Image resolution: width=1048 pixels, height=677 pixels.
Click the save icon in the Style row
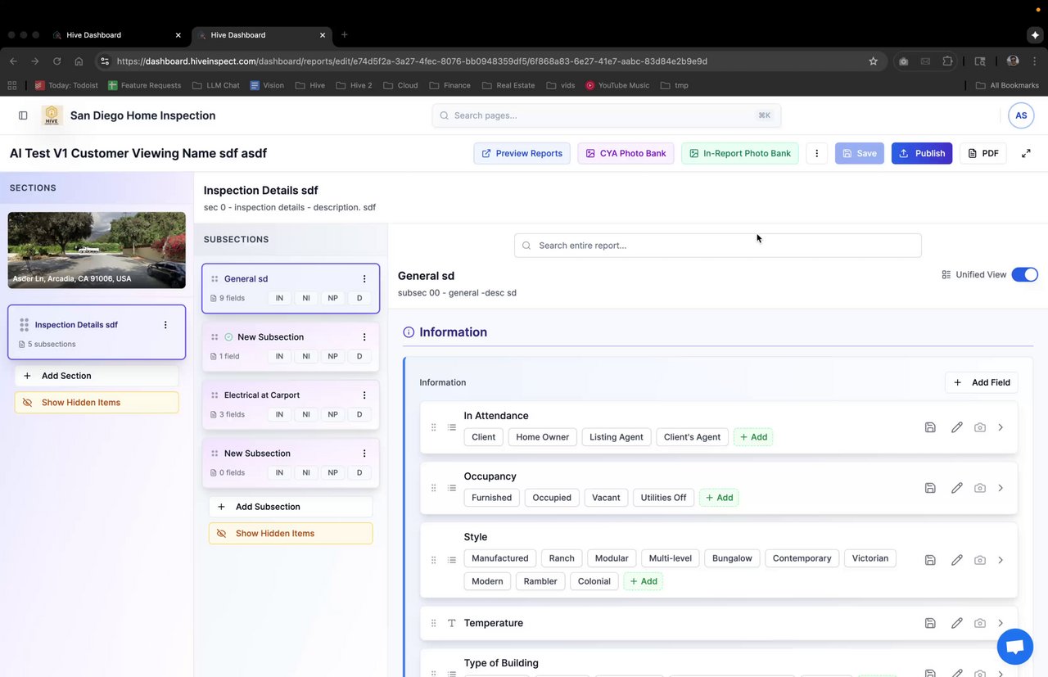tap(930, 560)
